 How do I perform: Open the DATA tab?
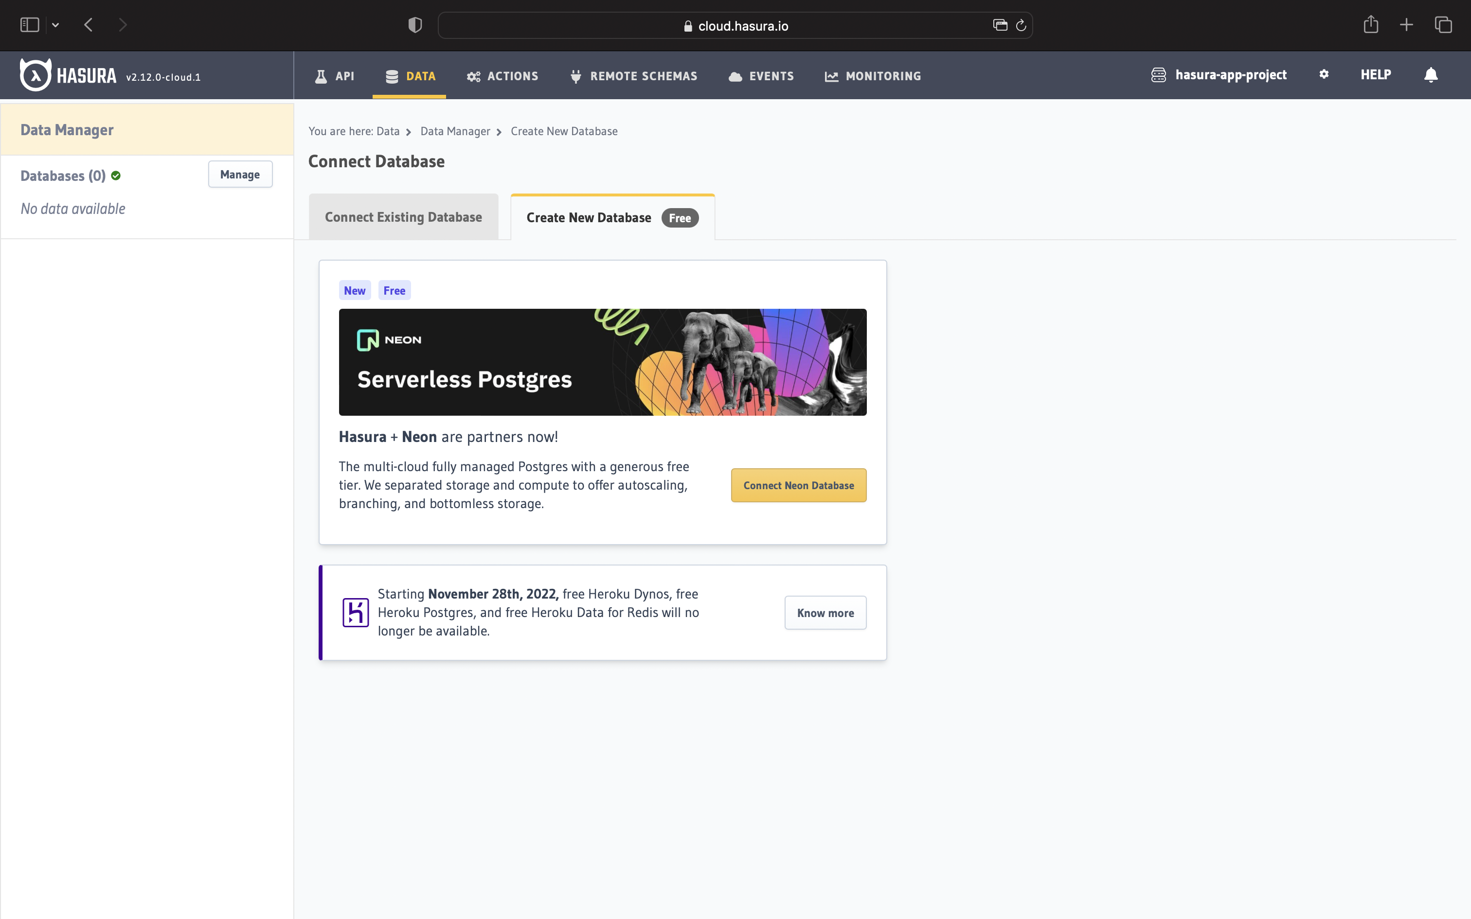(410, 76)
